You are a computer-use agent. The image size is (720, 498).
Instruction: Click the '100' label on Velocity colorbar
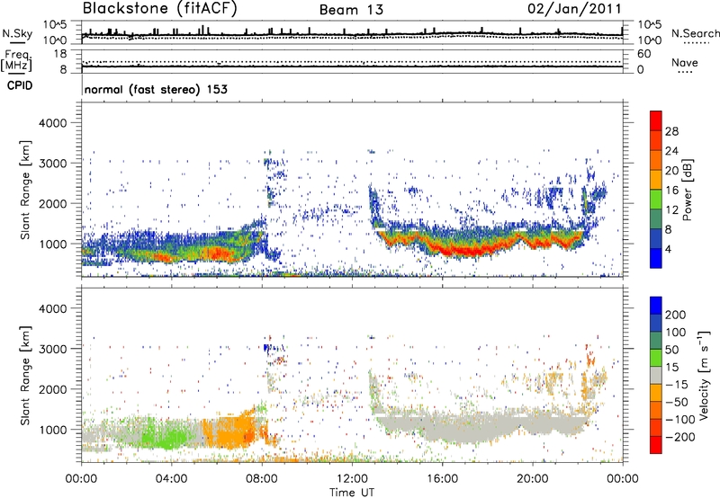[x=676, y=332]
